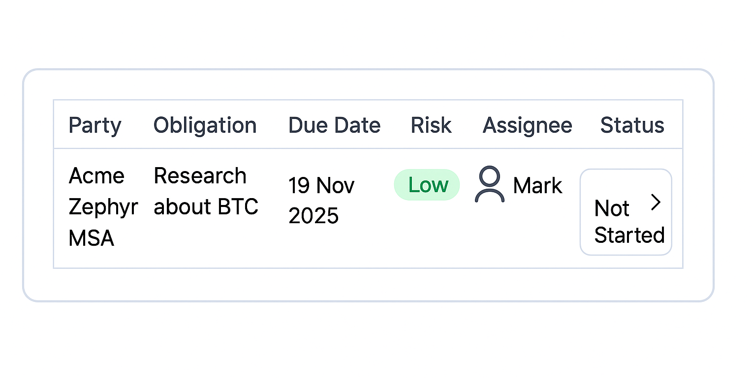Click the Low risk badge icon pill
752x378 pixels.
(427, 185)
